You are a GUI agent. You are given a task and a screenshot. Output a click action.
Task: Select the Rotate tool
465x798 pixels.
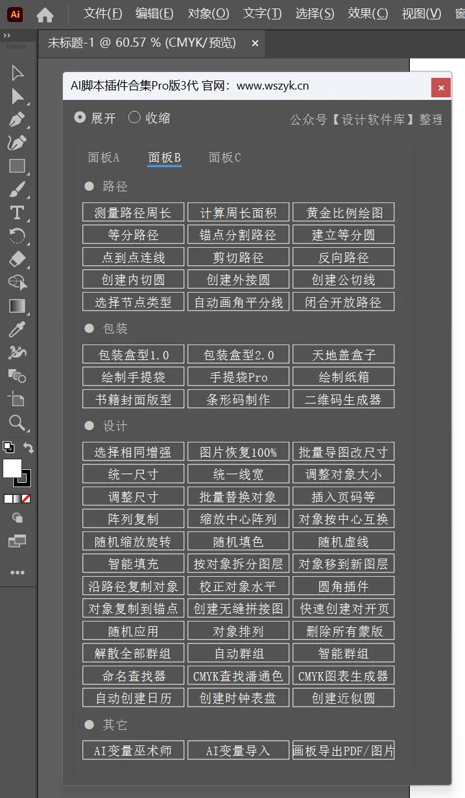tap(18, 236)
